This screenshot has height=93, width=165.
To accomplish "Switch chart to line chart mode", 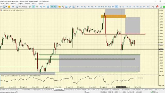I will [37, 7].
